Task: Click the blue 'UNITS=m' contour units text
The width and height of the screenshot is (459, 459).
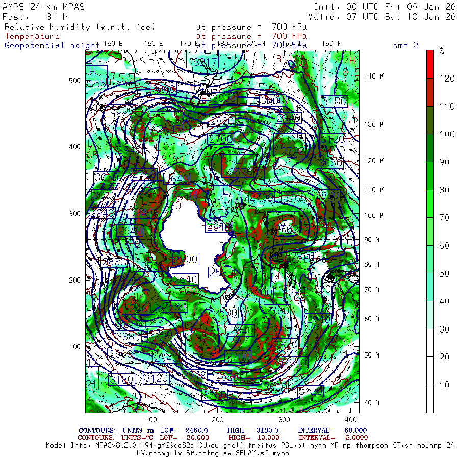Action: point(138,430)
